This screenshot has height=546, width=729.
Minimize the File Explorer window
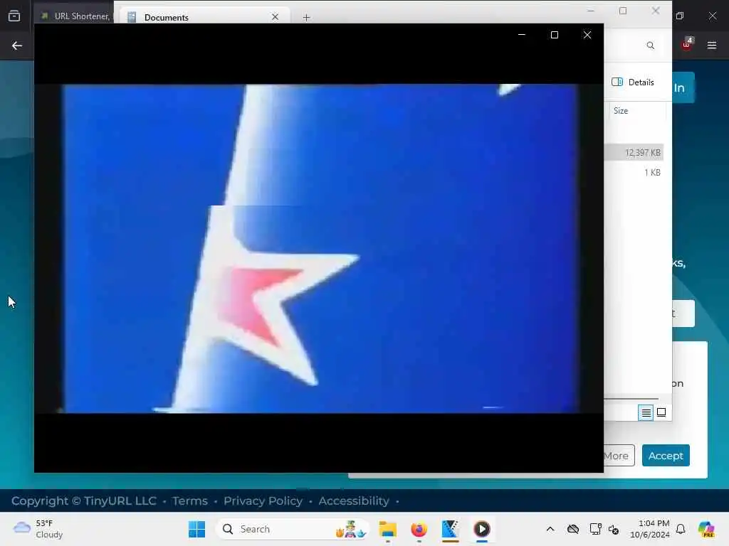[590, 11]
